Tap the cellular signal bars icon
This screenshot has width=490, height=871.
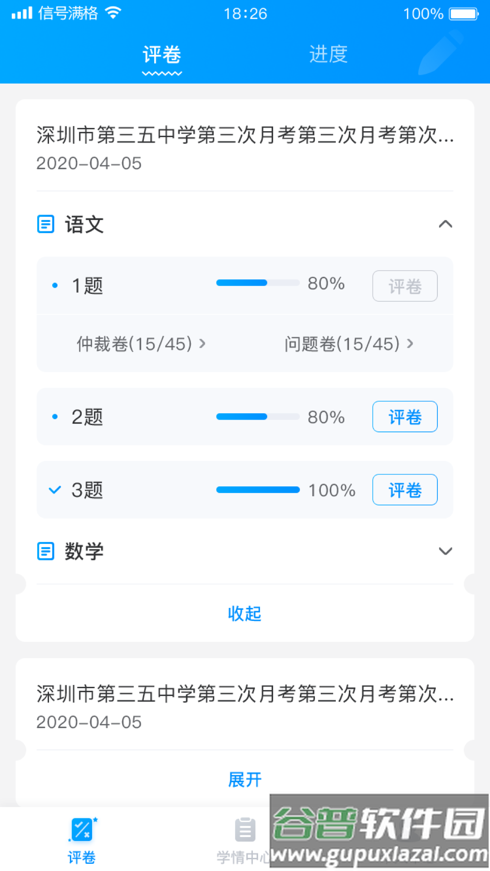click(x=22, y=13)
